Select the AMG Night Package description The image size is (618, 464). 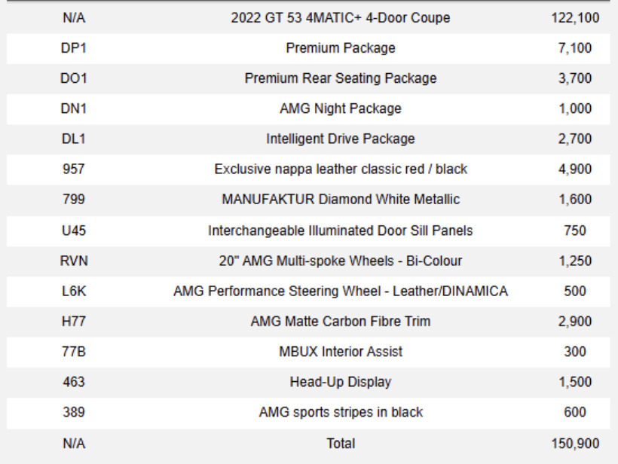pyautogui.click(x=340, y=108)
